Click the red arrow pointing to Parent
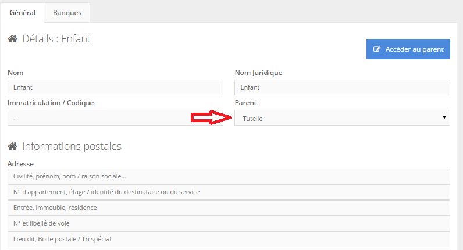463x250 pixels. coord(209,118)
